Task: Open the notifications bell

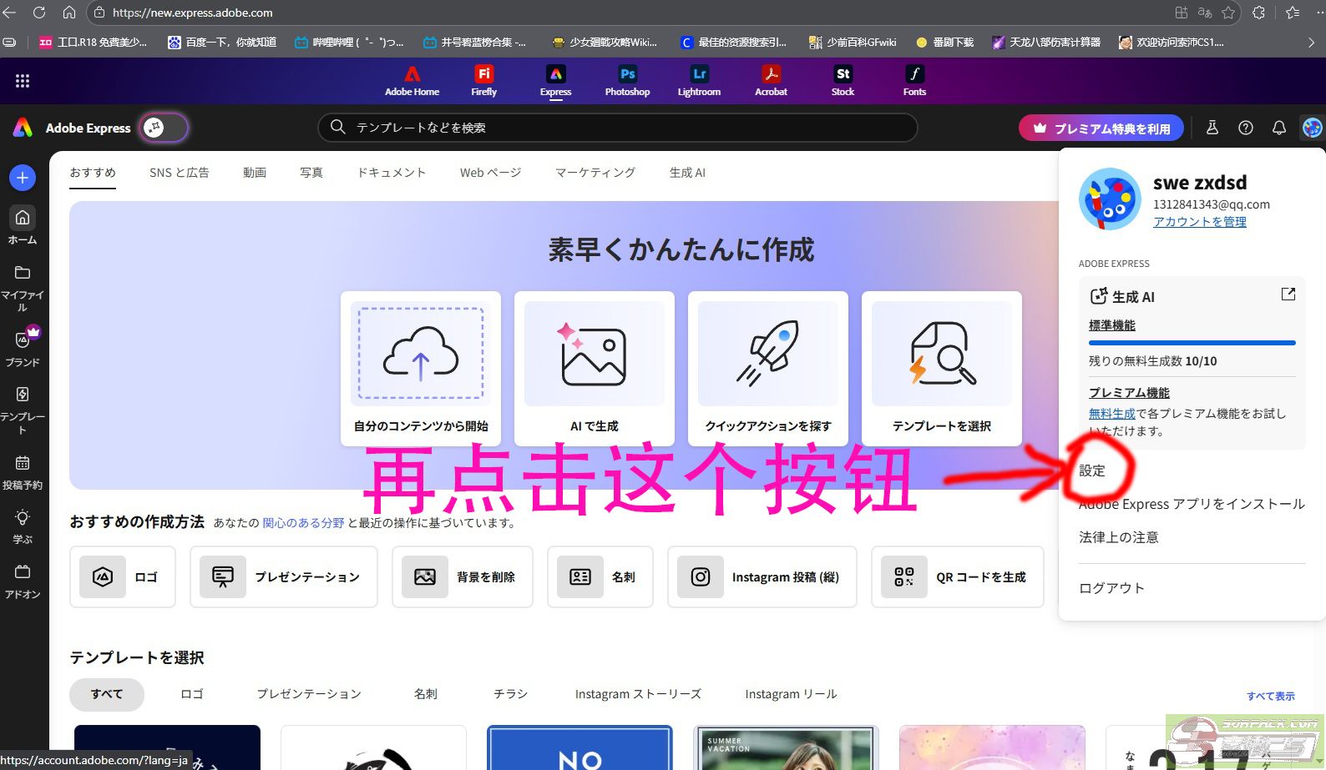Action: [x=1278, y=128]
